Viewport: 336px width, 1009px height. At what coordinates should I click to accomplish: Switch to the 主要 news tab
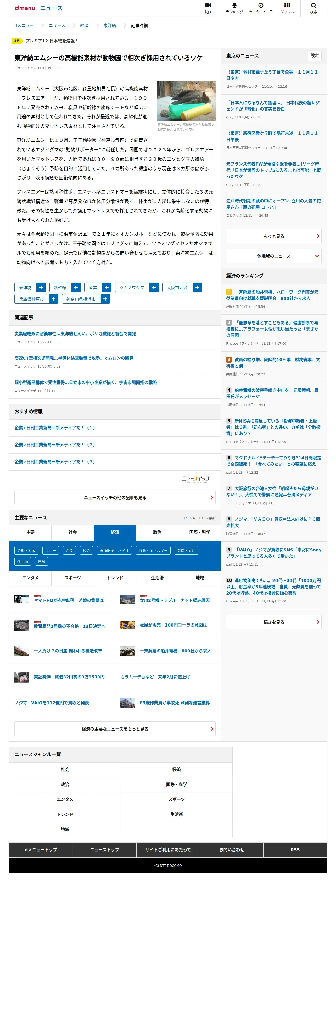[x=30, y=532]
